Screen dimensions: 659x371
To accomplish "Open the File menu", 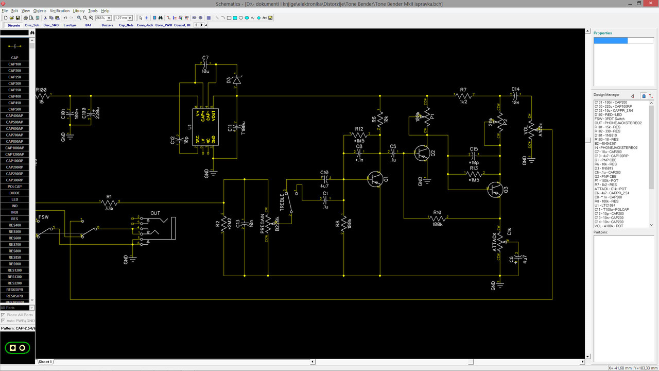I will [5, 10].
